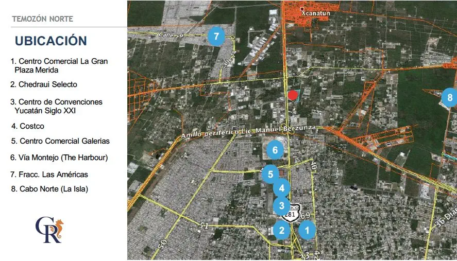Select legend item Cabo Norte (La Isla)
Viewport: 457px width, 261px height.
(x=49, y=189)
